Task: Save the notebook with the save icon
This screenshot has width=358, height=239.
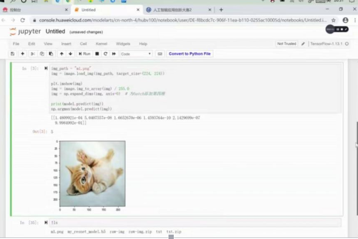Action: coord(12,54)
